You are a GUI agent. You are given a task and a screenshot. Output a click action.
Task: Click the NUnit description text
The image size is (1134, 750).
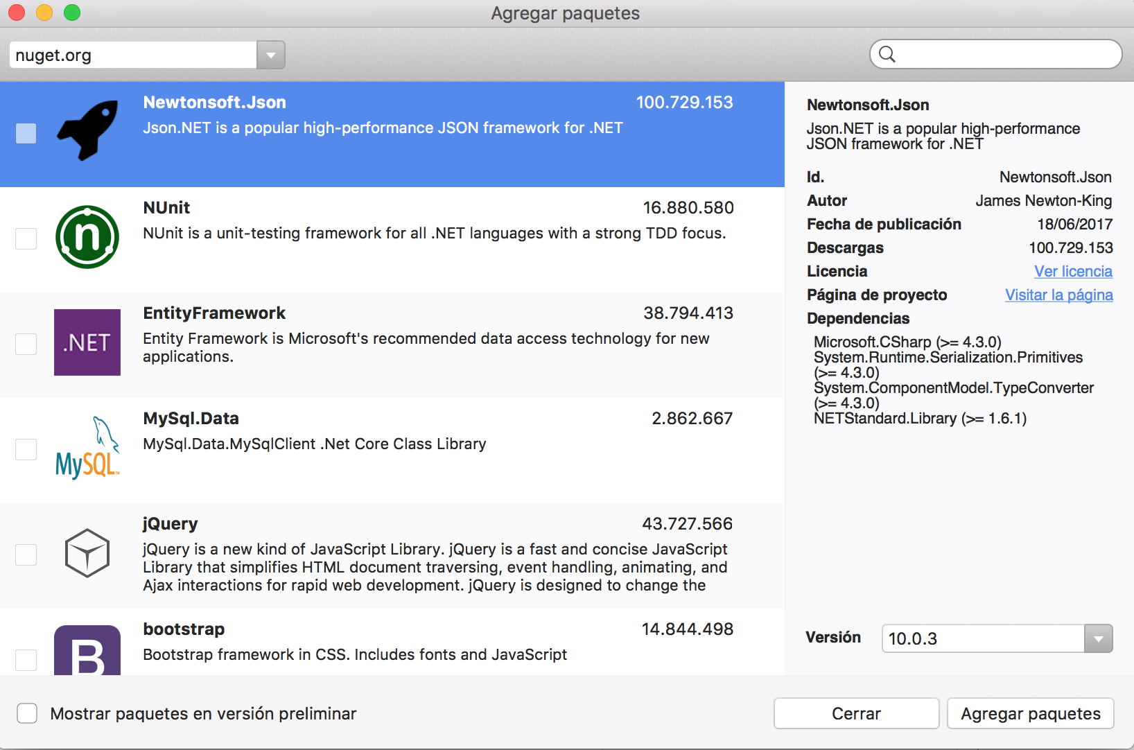click(435, 233)
